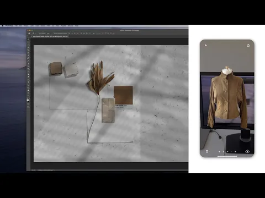
Task: Select the Zoom tool
Action: point(28,94)
